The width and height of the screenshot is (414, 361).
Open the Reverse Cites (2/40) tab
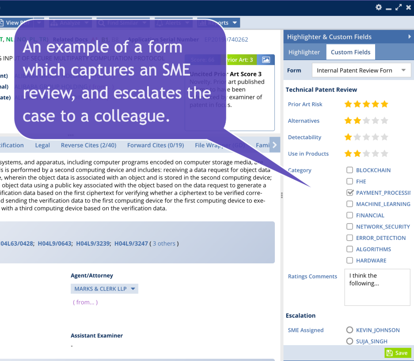pos(89,145)
